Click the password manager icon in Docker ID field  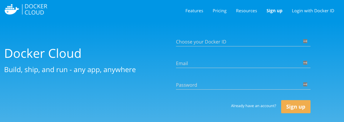(305, 41)
